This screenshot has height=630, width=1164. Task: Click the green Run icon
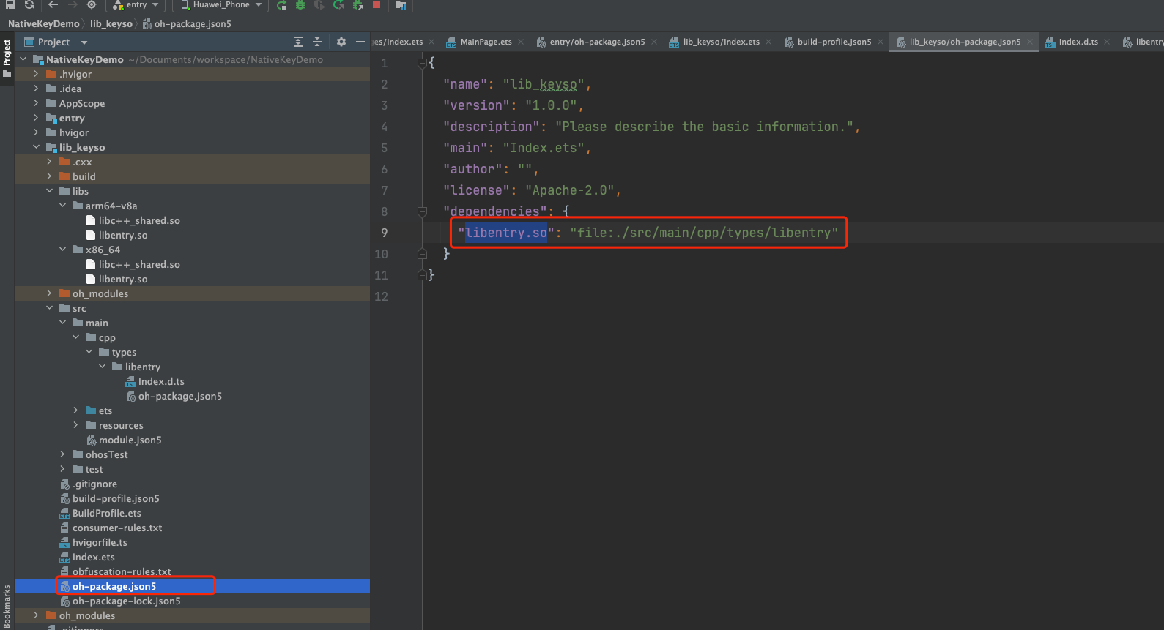click(x=281, y=4)
